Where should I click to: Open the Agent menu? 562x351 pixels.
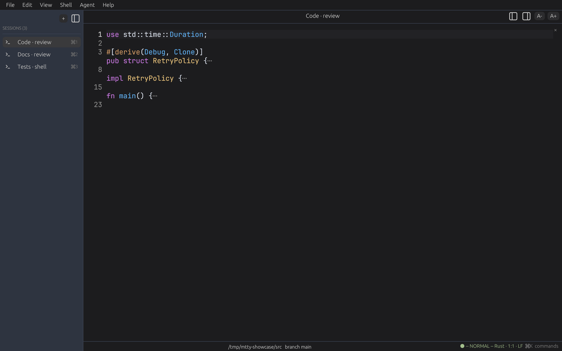(x=87, y=5)
